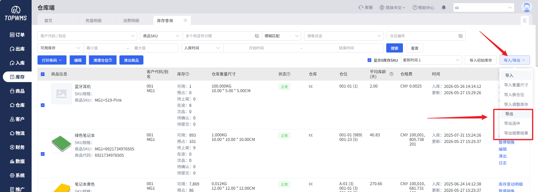Open the 入库 inbound sidebar menu
The height and width of the screenshot is (192, 538).
point(17,63)
